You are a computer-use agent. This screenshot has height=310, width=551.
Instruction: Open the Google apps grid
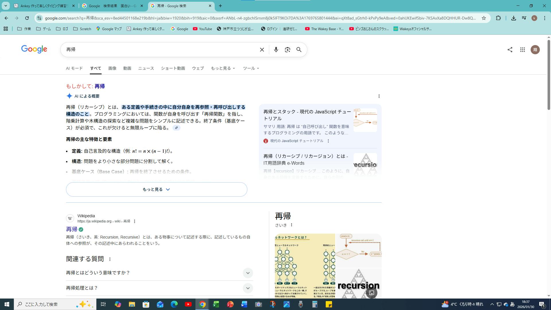[522, 50]
